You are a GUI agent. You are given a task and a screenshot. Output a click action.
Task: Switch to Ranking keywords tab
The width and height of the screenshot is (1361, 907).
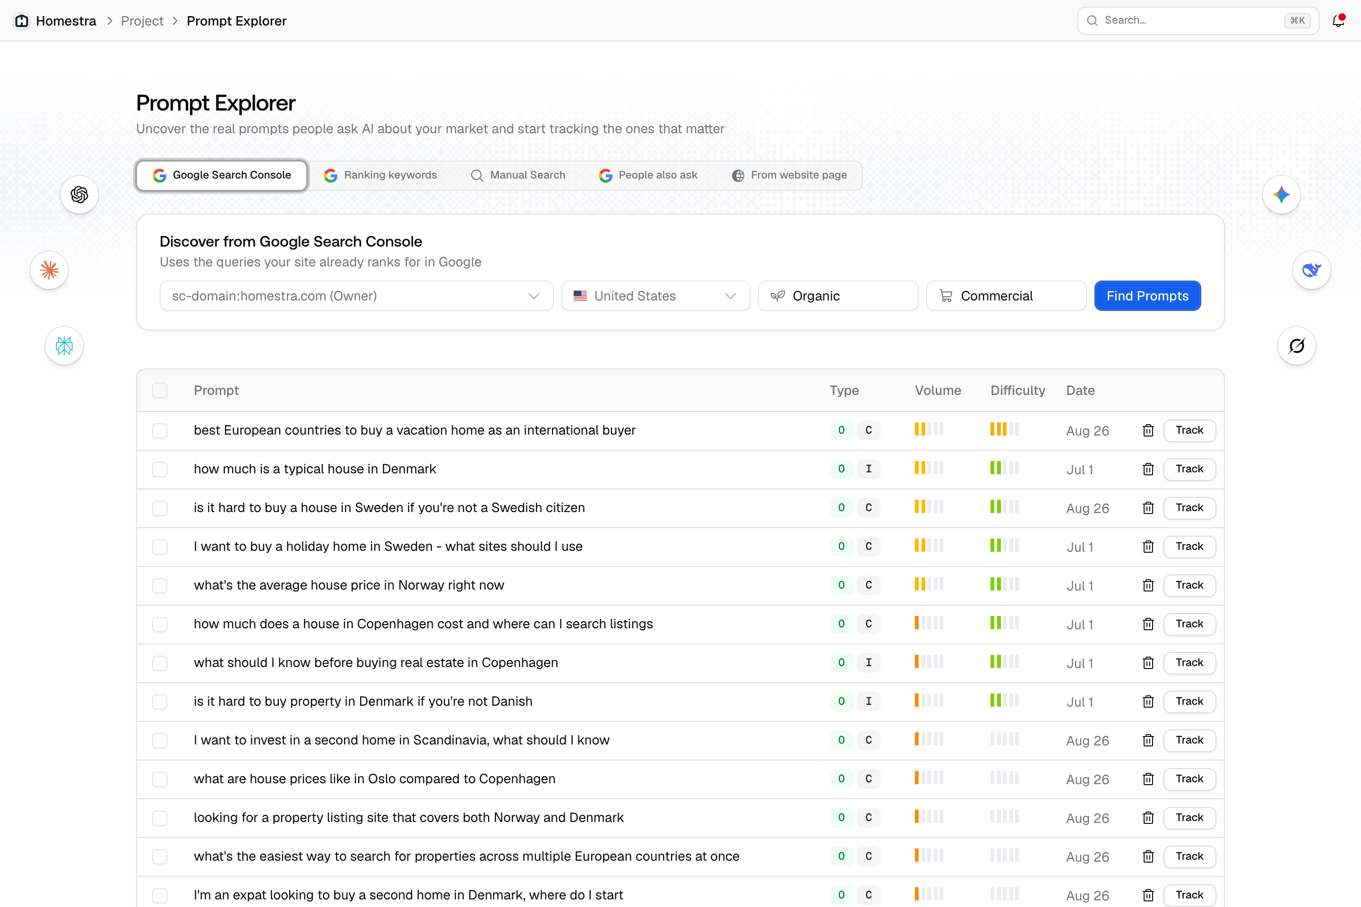coord(380,175)
